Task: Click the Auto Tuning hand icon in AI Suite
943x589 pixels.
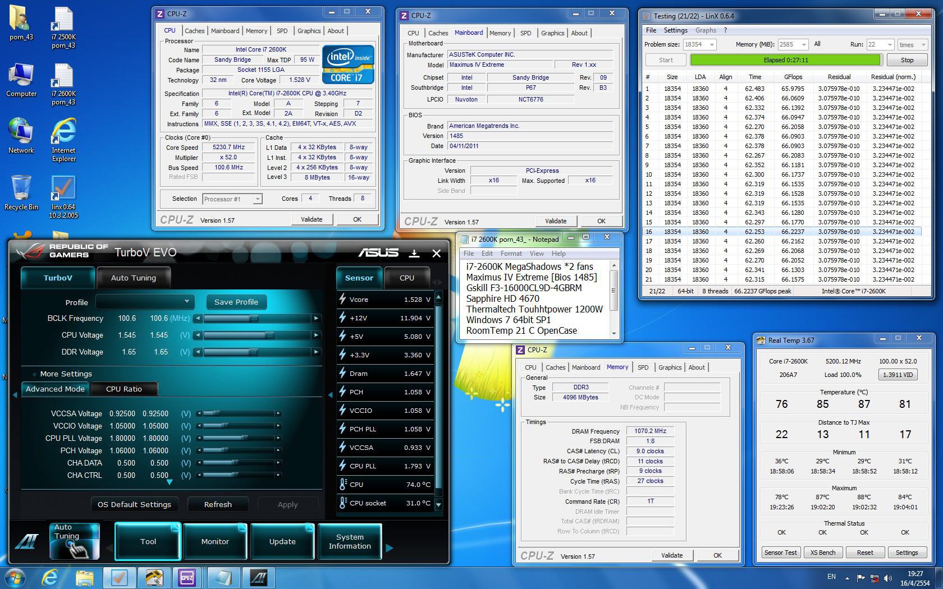Action: pos(75,541)
